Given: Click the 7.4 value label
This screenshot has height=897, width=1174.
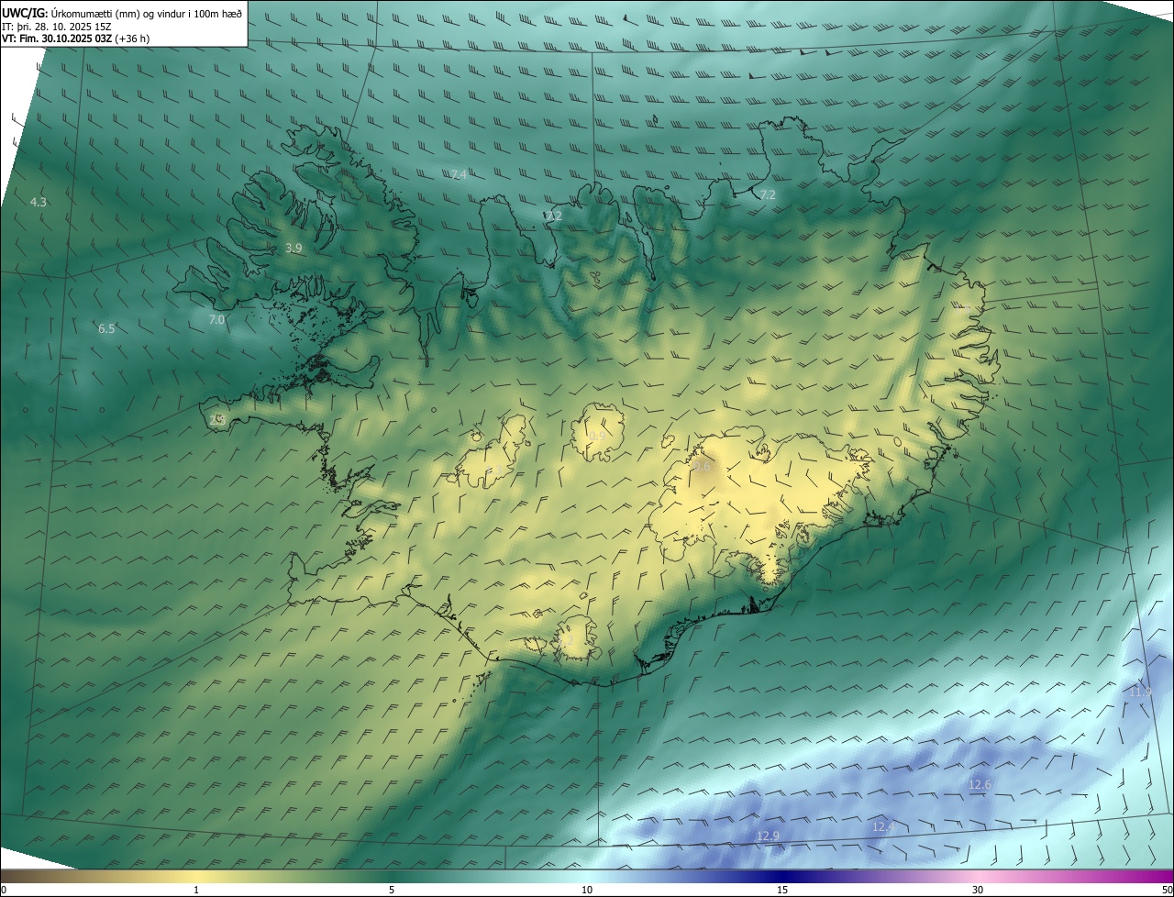Looking at the screenshot, I should pyautogui.click(x=459, y=174).
